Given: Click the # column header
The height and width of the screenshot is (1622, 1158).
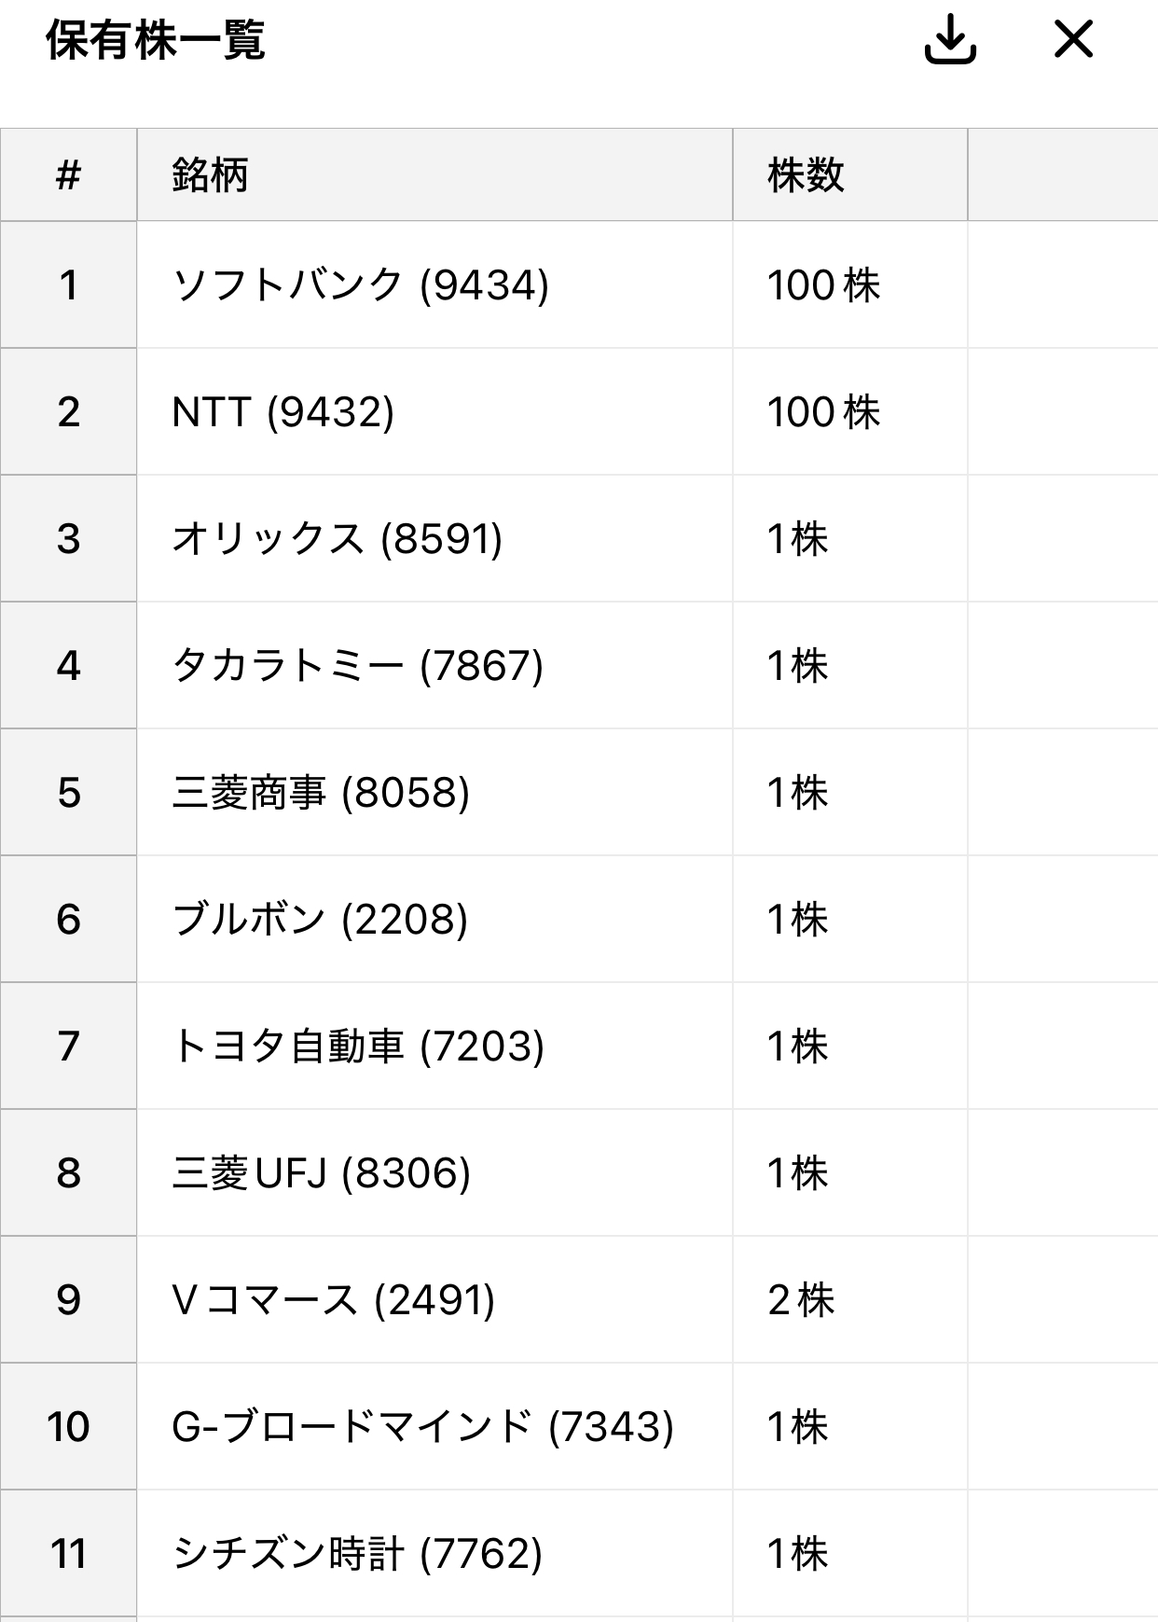Looking at the screenshot, I should 68,174.
